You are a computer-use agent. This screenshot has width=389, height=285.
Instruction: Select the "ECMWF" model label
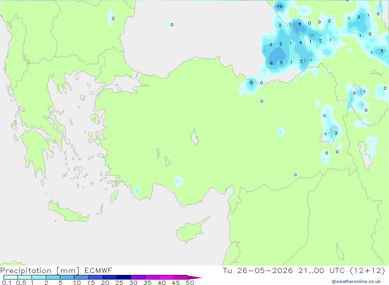point(98,270)
